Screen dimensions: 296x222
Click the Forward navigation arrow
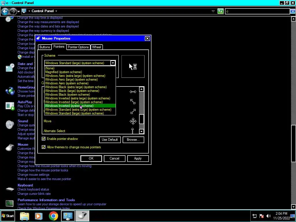(13, 11)
